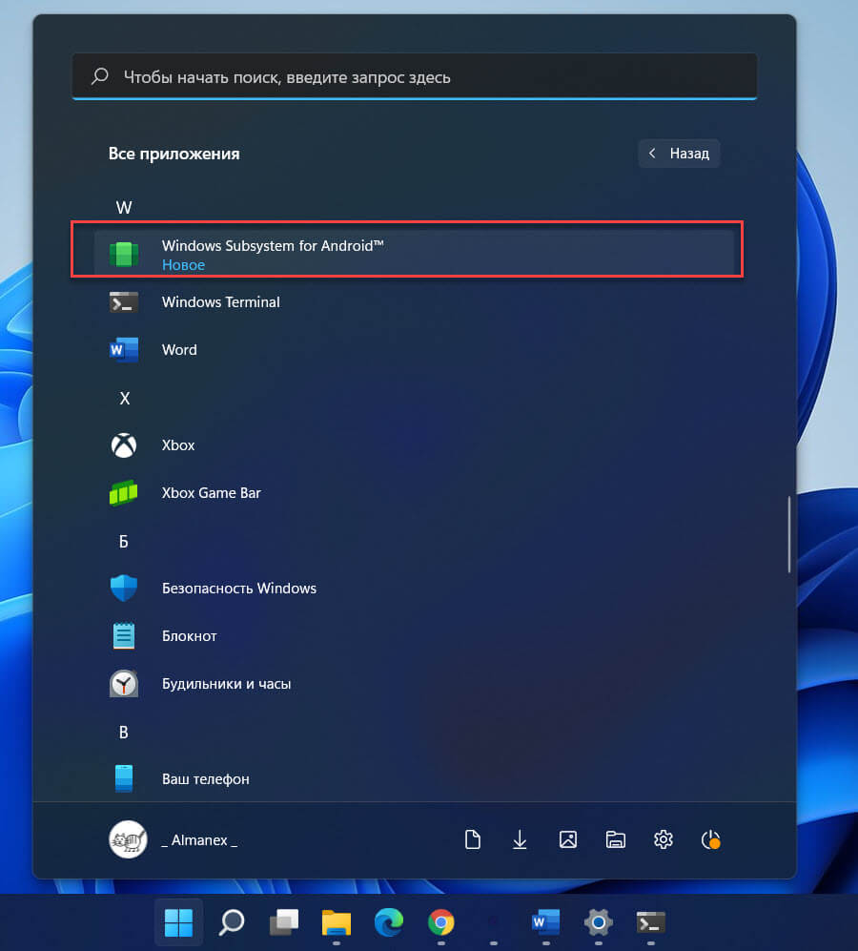Open Будильники и часы clock icon
Image resolution: width=858 pixels, height=951 pixels.
click(x=124, y=684)
